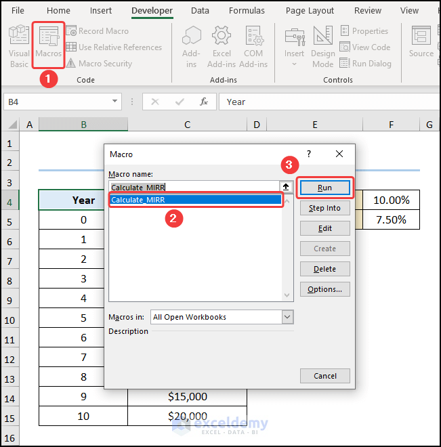Viewport: 441px width, 447px height.
Task: Select row 15 header
Action: tap(9, 418)
